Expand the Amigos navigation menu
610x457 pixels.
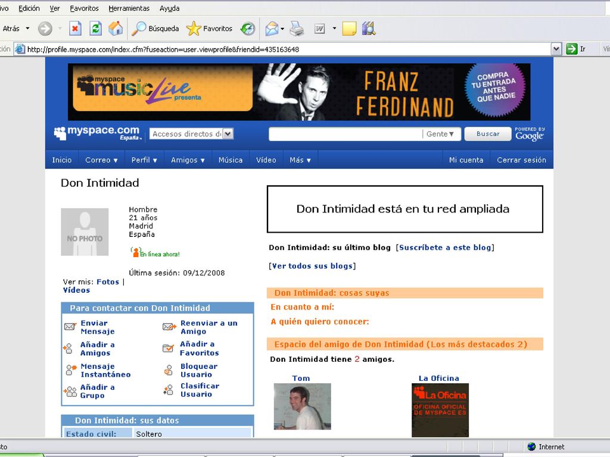click(188, 160)
